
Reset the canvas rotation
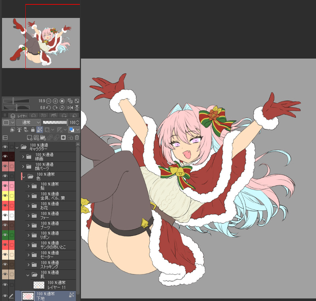[62, 108]
